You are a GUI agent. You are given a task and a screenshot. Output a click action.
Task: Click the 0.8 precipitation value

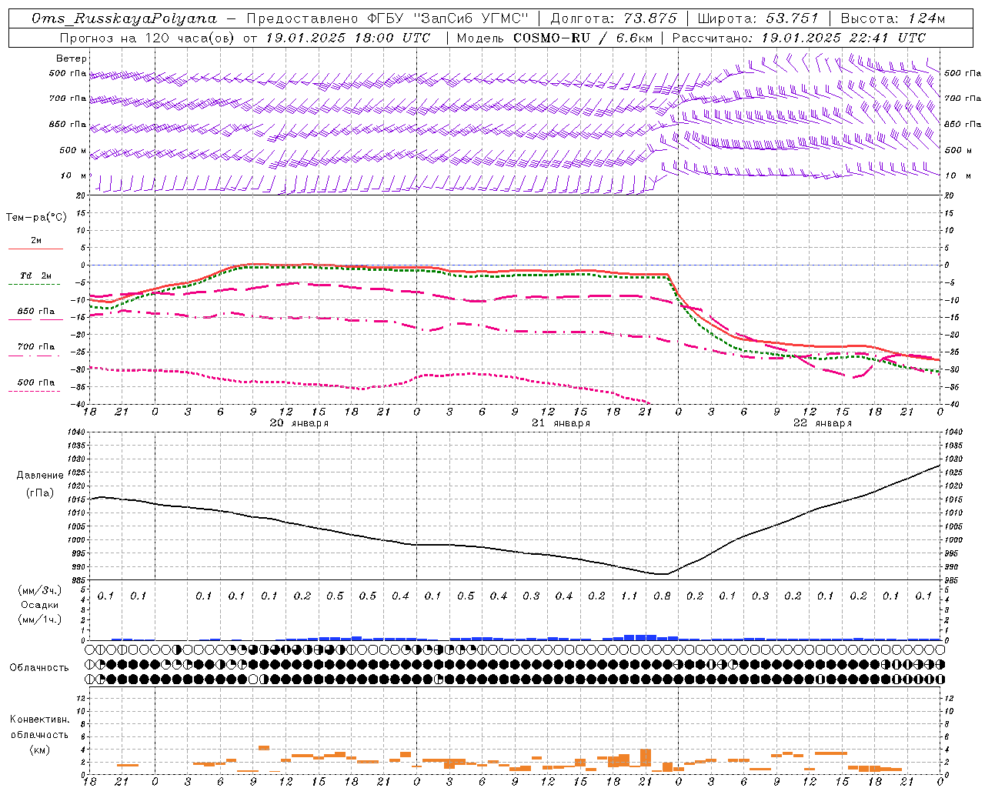[663, 596]
